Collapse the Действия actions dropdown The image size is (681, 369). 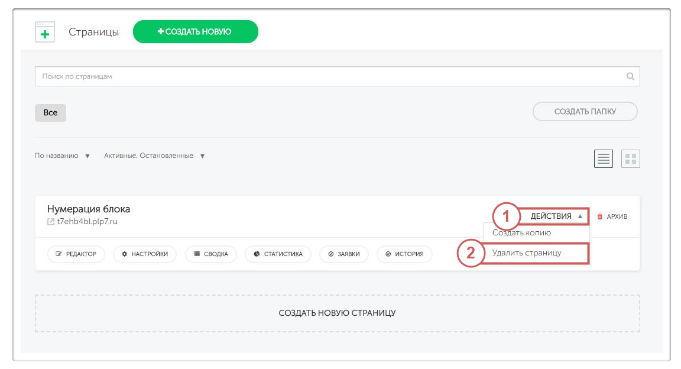point(556,216)
